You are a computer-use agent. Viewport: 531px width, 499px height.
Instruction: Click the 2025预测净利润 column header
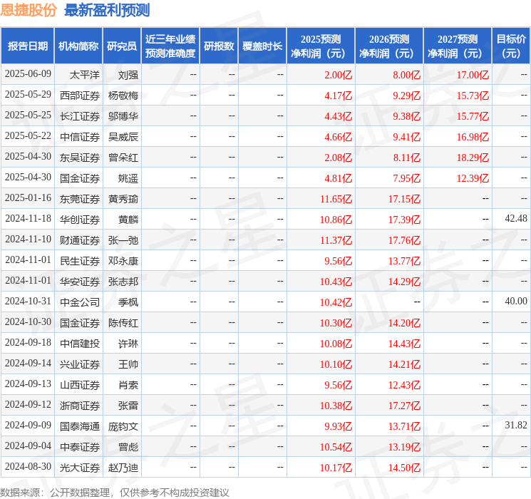click(321, 46)
